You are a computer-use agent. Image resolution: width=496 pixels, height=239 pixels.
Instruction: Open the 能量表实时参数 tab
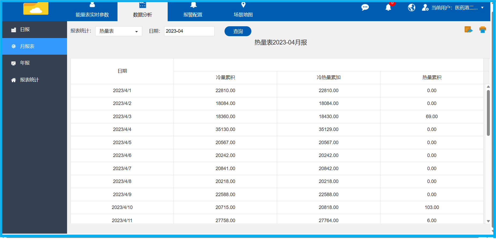tap(92, 12)
